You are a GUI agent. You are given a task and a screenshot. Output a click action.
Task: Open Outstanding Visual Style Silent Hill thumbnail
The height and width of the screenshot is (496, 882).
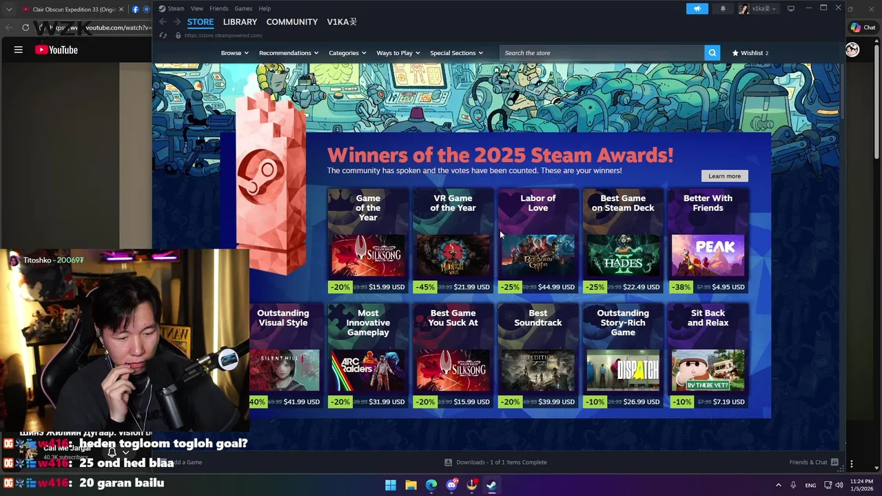[284, 370]
